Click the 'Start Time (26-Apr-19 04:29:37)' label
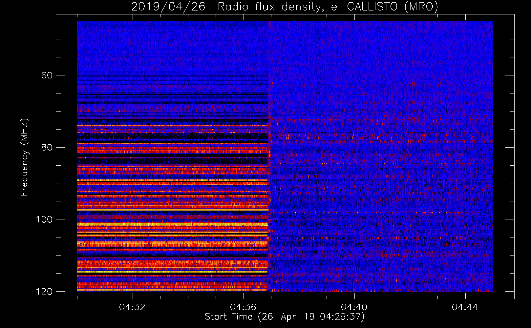Image resolution: width=531 pixels, height=328 pixels. point(285,317)
